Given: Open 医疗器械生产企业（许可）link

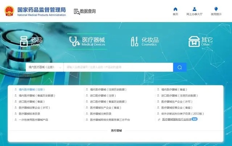Looking at the screenshot, I should [x=177, y=102].
